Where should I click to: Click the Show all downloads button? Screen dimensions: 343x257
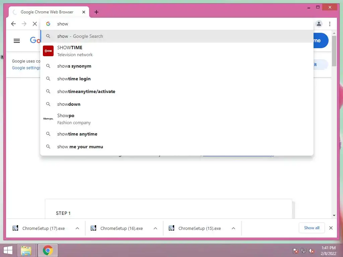click(x=312, y=228)
